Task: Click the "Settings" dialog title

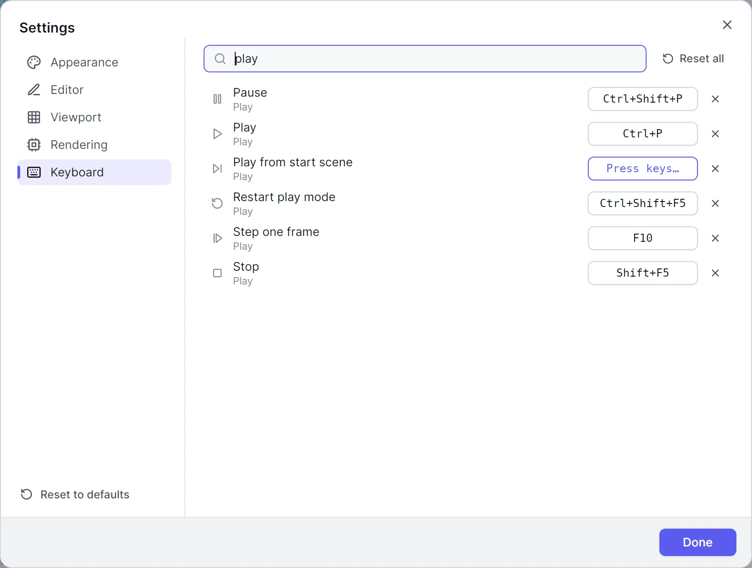Action: pos(47,27)
